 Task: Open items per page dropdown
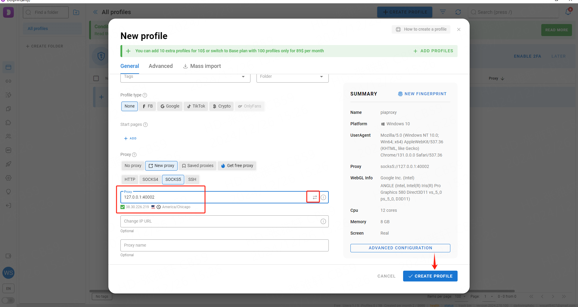[460, 296]
